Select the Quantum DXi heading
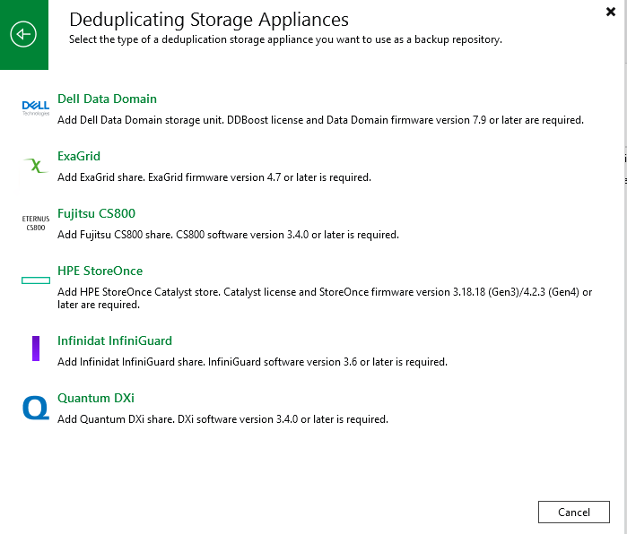Viewport: 627px width, 534px height. pyautogui.click(x=95, y=398)
